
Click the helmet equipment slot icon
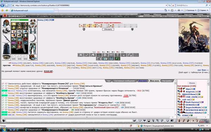tap(6, 23)
